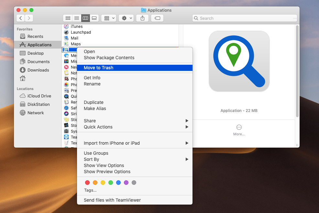
Task: Click the Edit Tags toolbar button
Action: click(x=157, y=18)
